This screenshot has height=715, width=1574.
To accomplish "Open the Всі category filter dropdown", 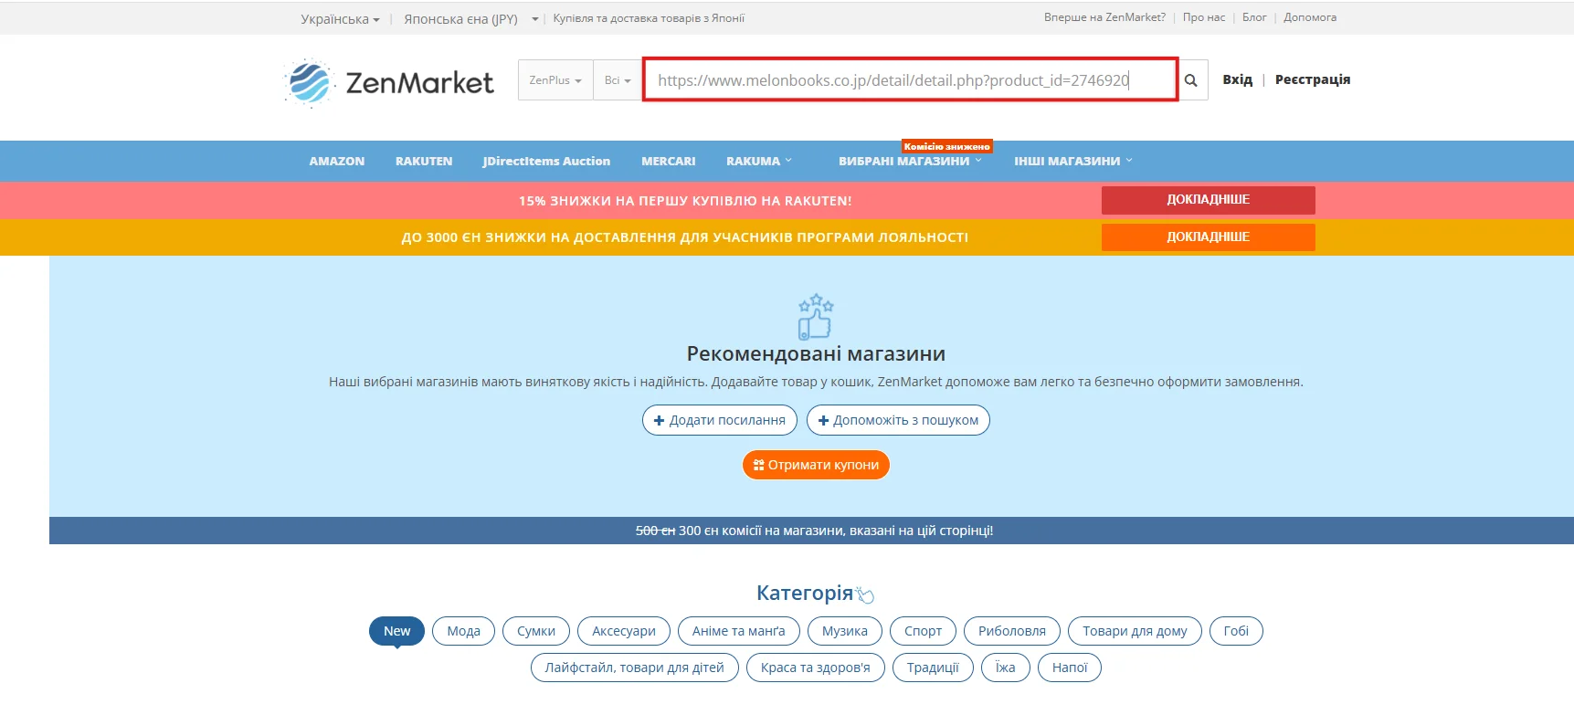I will [x=618, y=80].
